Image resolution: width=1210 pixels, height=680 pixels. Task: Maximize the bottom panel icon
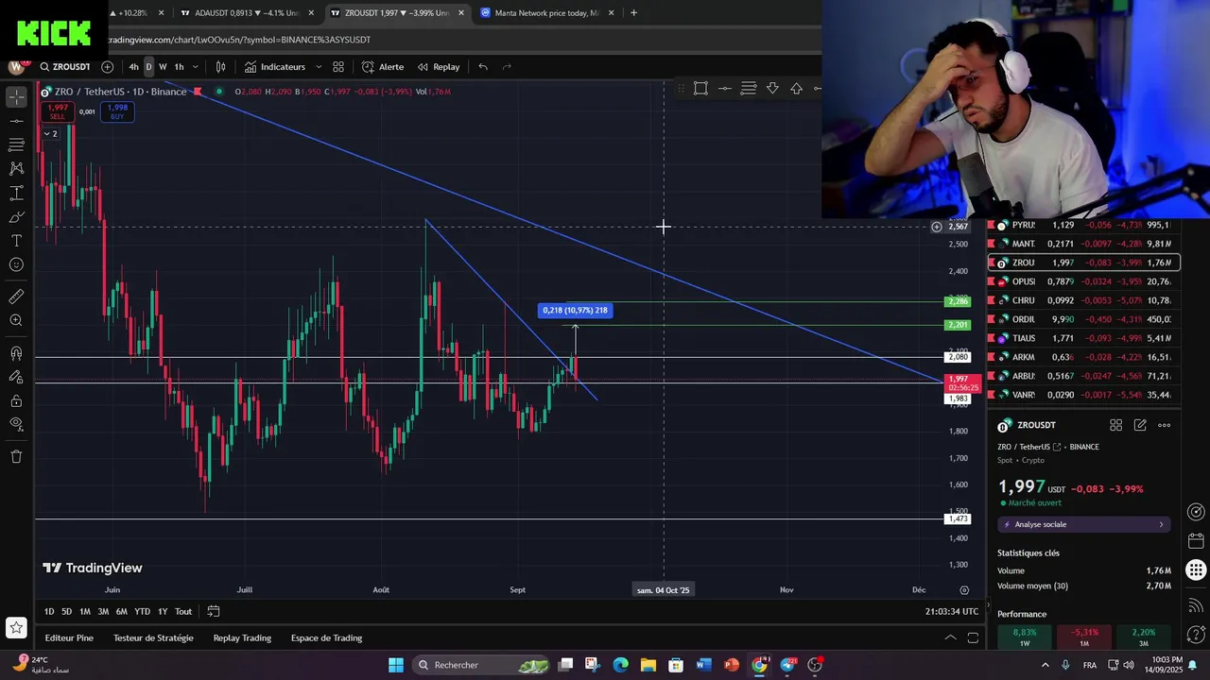point(973,637)
